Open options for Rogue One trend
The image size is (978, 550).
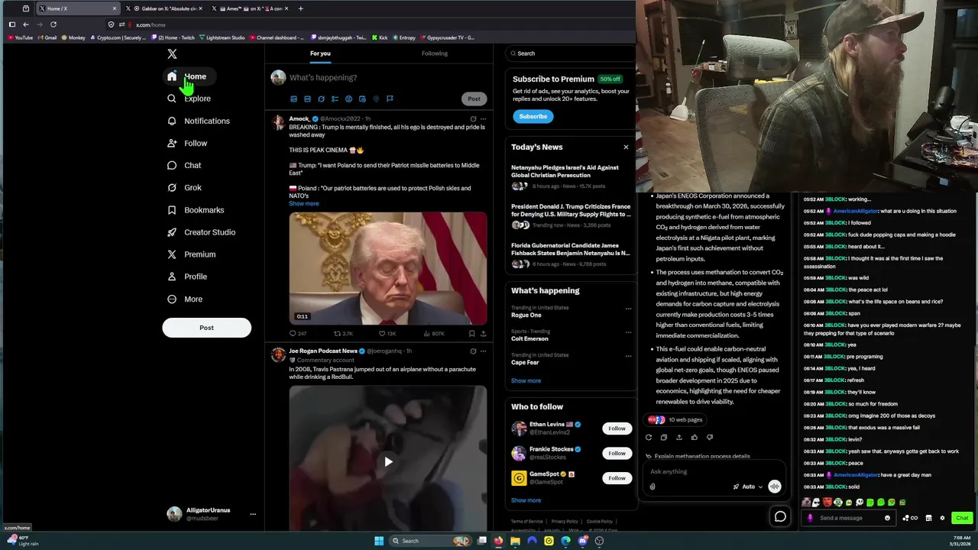pyautogui.click(x=628, y=309)
